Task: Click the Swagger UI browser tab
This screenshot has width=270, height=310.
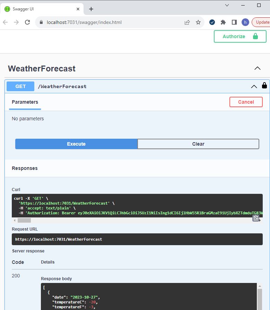Action: click(42, 9)
